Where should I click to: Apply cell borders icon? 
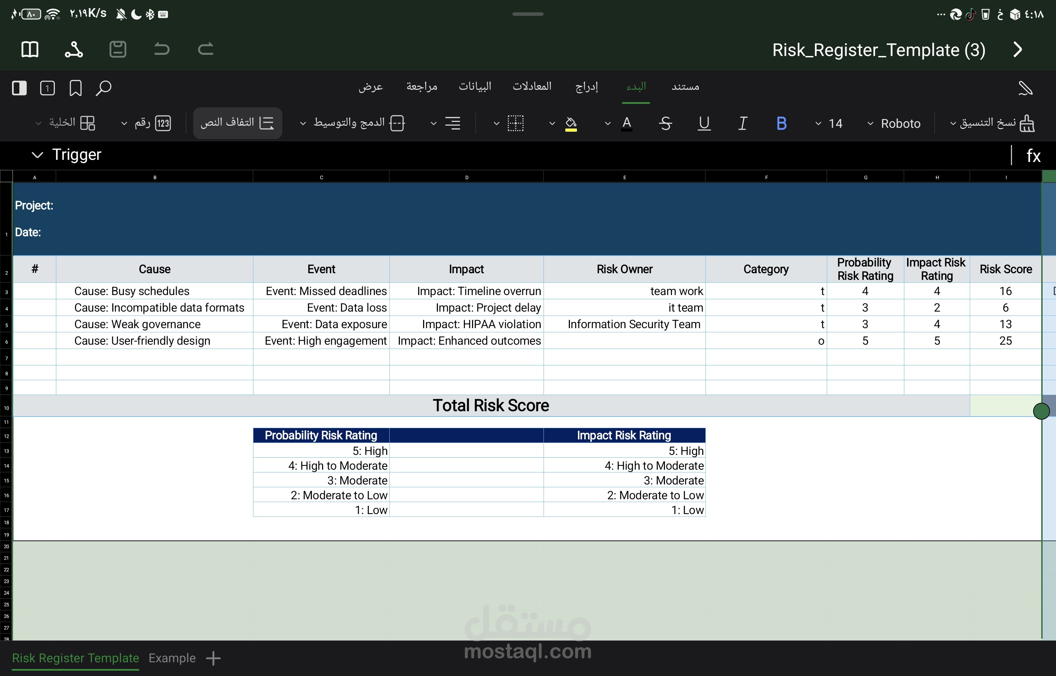click(515, 123)
